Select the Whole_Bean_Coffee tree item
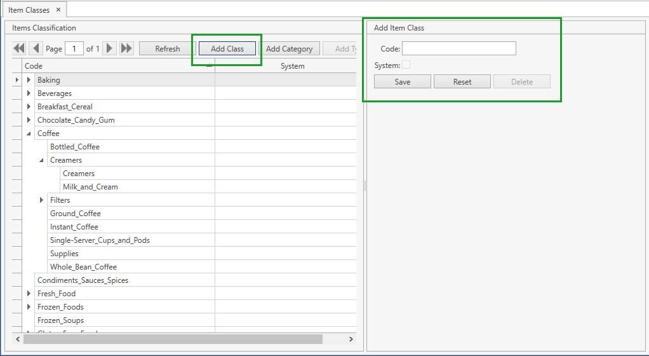This screenshot has height=356, width=649. [x=83, y=267]
